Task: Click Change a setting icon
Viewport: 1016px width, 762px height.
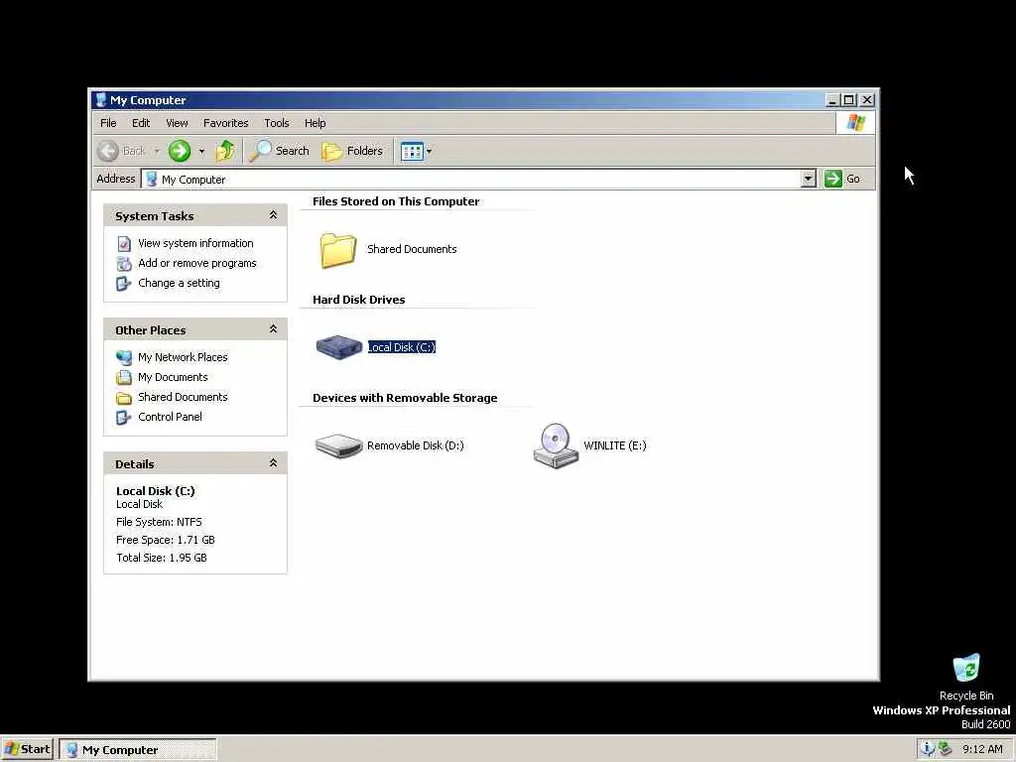Action: pos(123,284)
